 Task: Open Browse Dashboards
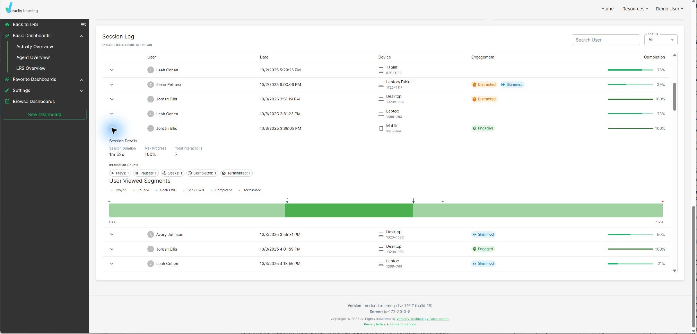(34, 102)
